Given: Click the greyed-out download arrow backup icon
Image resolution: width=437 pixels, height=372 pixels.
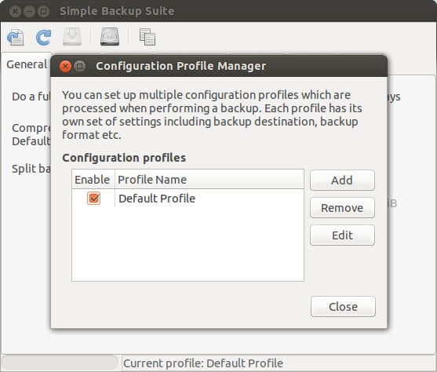Looking at the screenshot, I should pyautogui.click(x=72, y=37).
